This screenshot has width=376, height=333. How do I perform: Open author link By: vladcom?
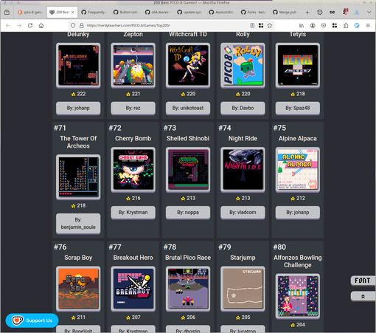click(243, 212)
